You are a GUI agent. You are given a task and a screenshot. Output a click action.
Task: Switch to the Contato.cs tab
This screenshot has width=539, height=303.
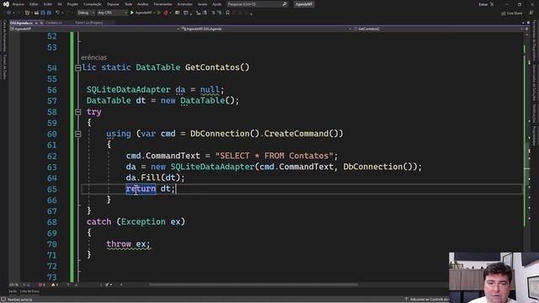[x=54, y=23]
